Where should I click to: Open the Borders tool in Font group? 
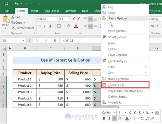(59, 26)
